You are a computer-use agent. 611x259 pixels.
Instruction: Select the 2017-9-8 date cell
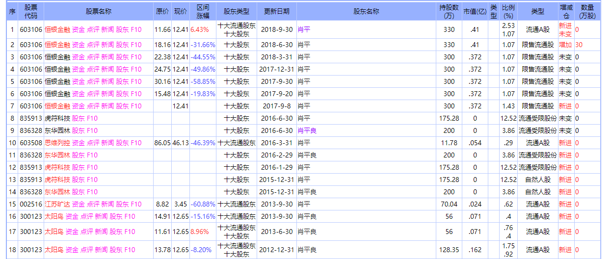[276, 106]
